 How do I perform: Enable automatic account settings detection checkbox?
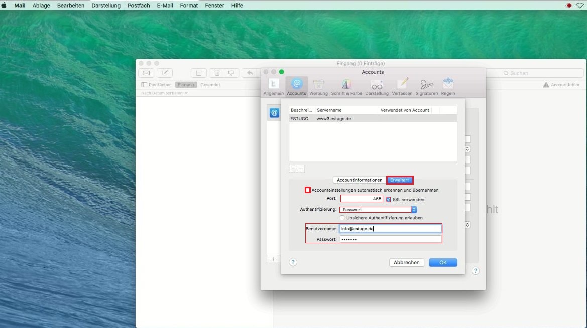pos(308,190)
